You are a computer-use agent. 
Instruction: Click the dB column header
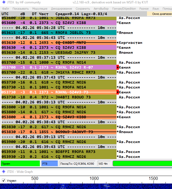[23, 14]
